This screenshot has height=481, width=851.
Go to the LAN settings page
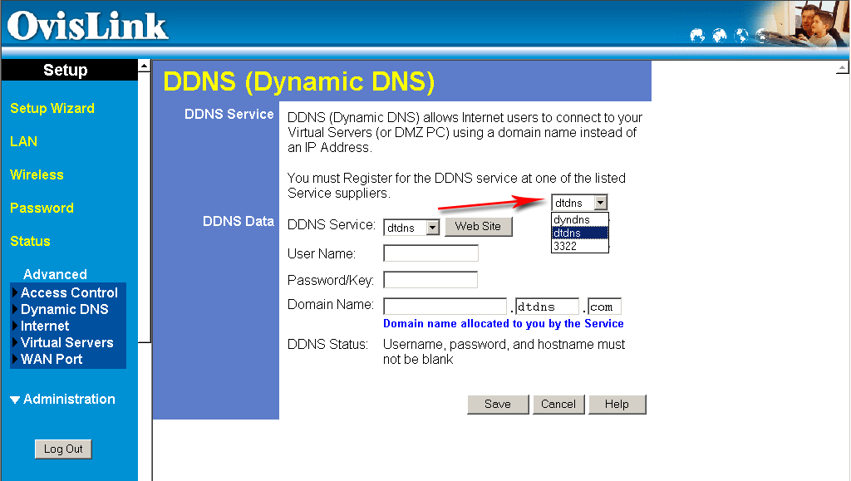pyautogui.click(x=24, y=141)
